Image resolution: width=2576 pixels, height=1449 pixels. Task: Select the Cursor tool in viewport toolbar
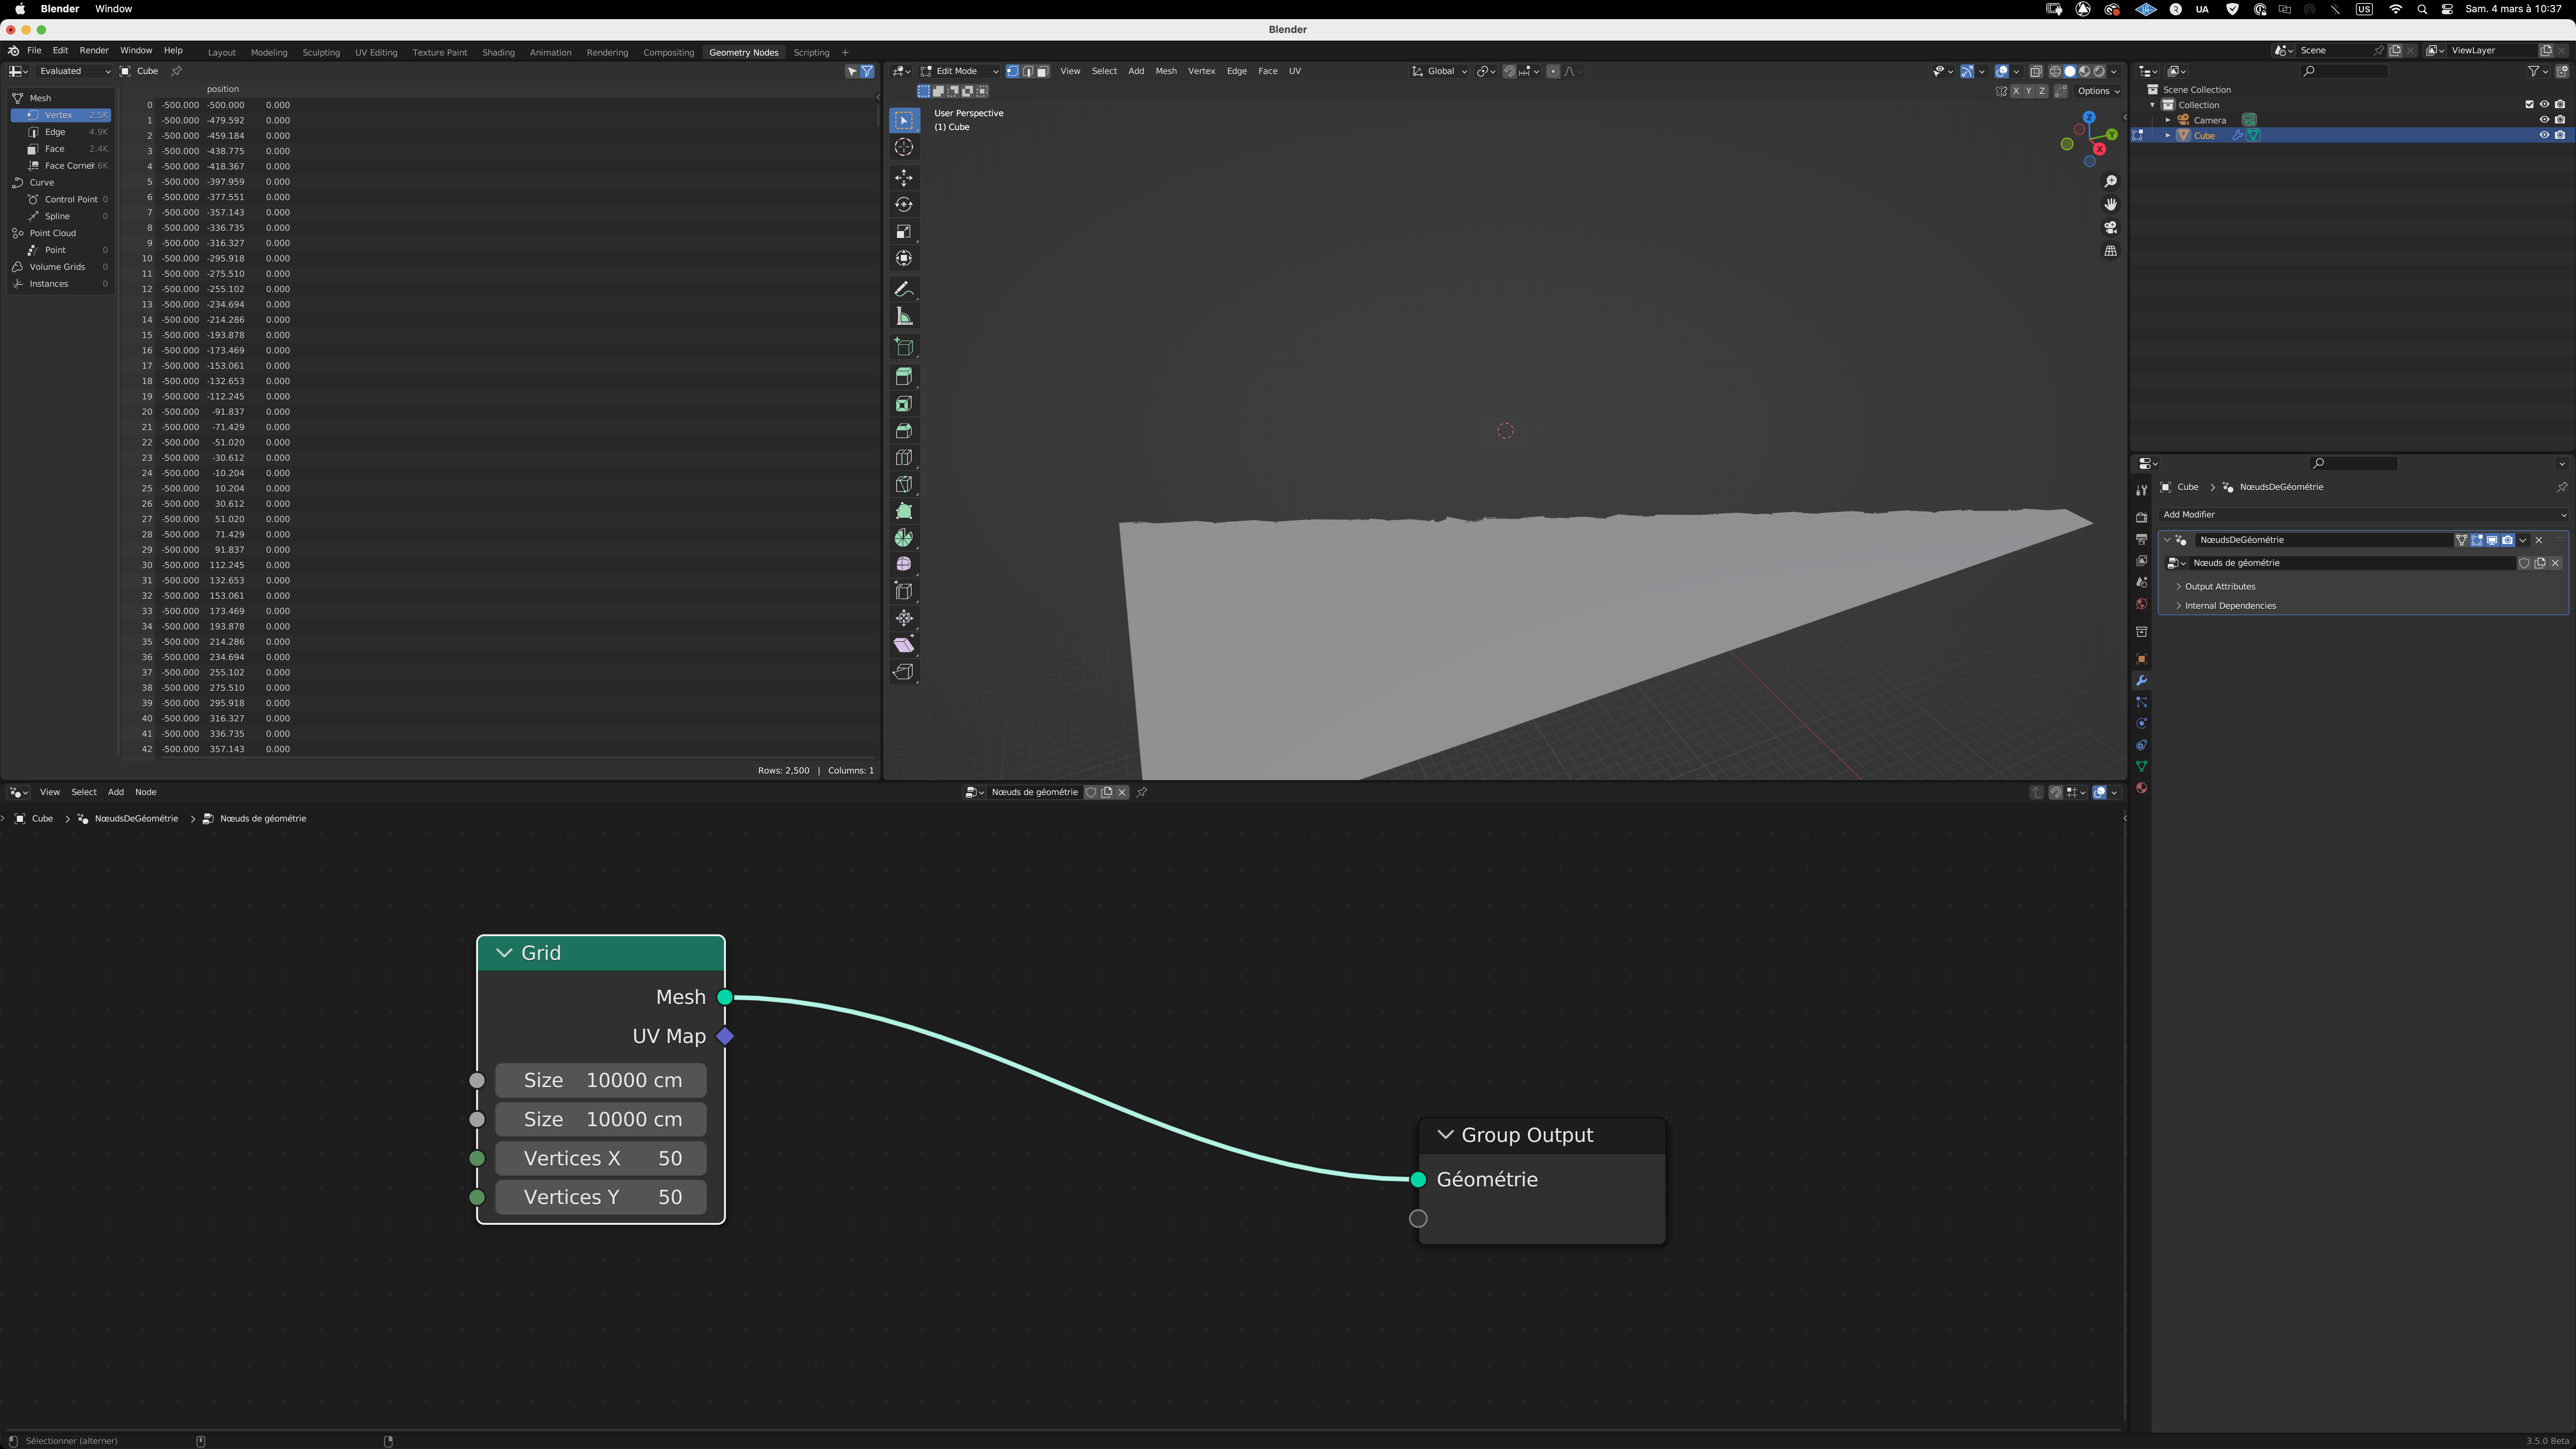pos(904,147)
